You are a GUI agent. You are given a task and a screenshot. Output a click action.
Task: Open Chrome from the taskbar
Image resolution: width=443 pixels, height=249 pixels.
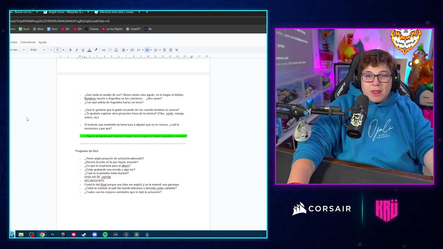pos(42,234)
